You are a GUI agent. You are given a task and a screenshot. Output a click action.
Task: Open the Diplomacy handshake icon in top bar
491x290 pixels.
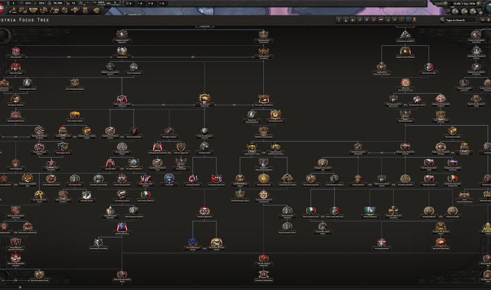tap(33, 10)
